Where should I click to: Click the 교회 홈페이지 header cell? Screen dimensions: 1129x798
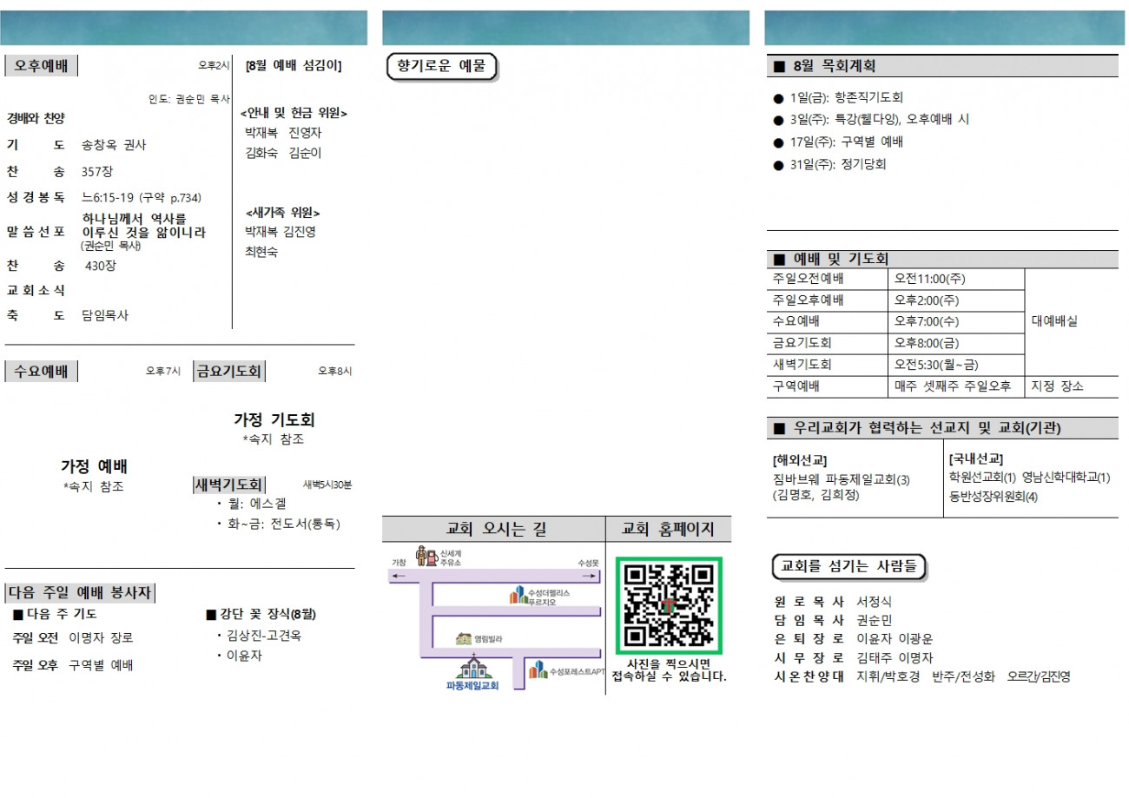(669, 529)
